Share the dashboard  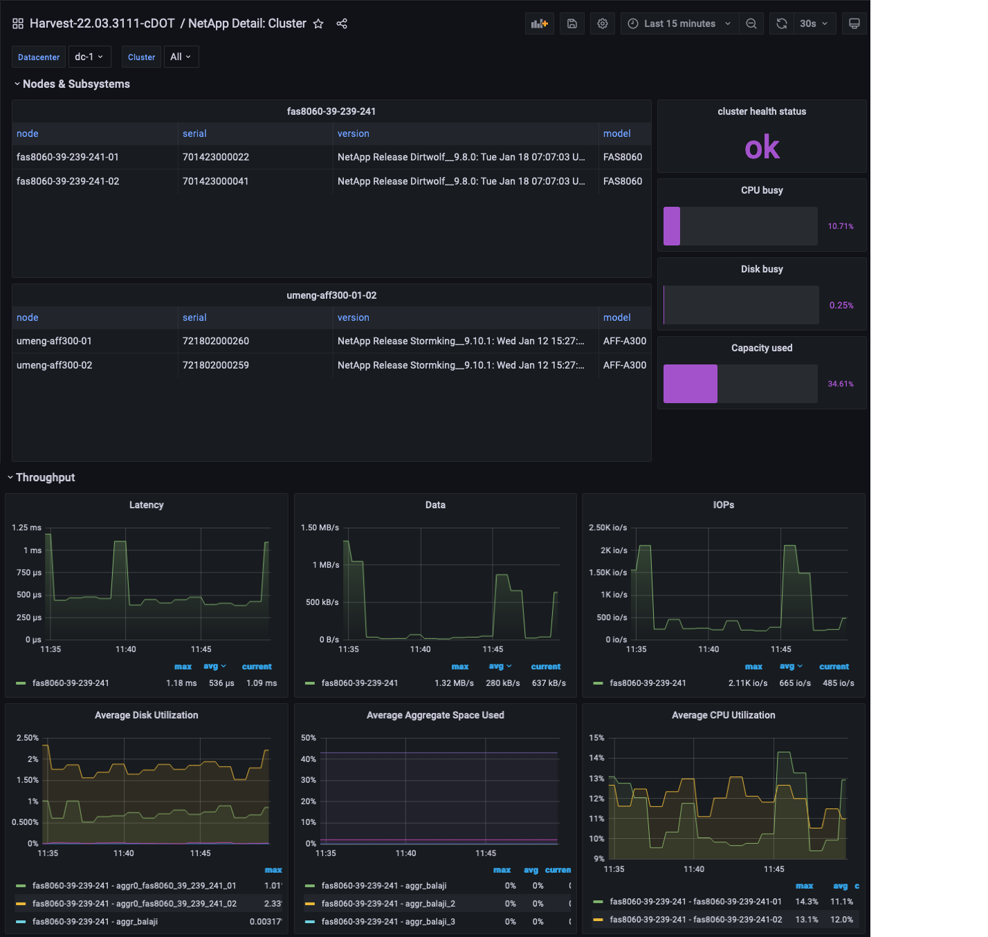pyautogui.click(x=341, y=23)
